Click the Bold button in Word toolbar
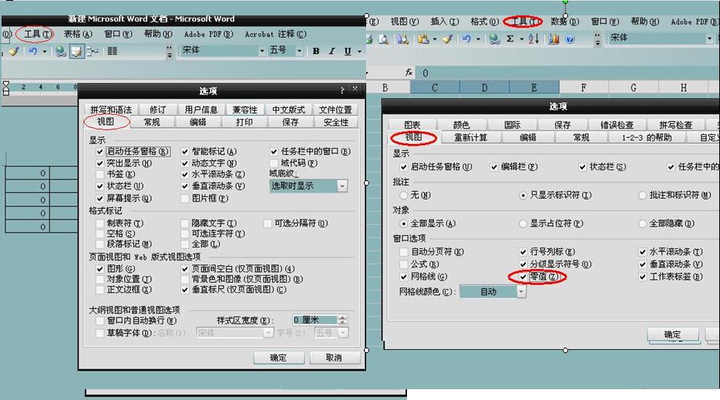The image size is (720, 400). pyautogui.click(x=316, y=51)
